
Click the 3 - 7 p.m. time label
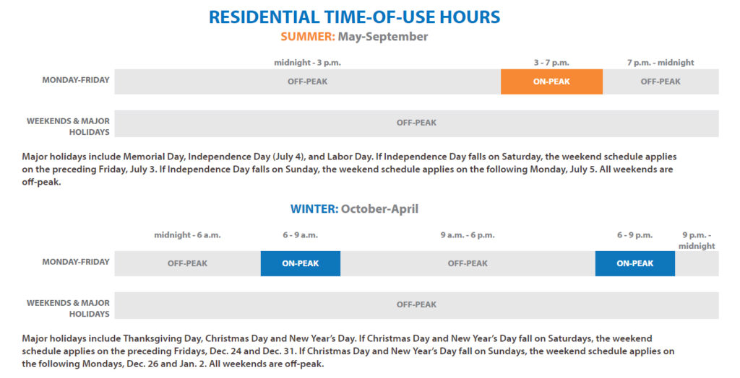coord(551,63)
